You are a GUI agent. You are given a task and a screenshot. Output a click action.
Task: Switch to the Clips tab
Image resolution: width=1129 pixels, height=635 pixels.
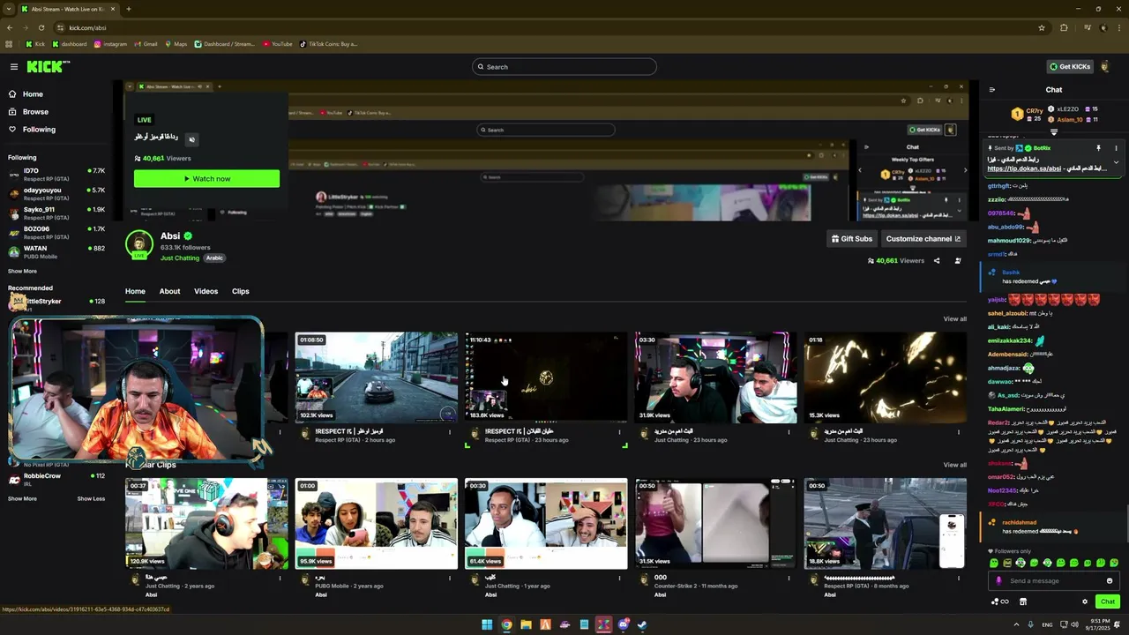point(241,291)
